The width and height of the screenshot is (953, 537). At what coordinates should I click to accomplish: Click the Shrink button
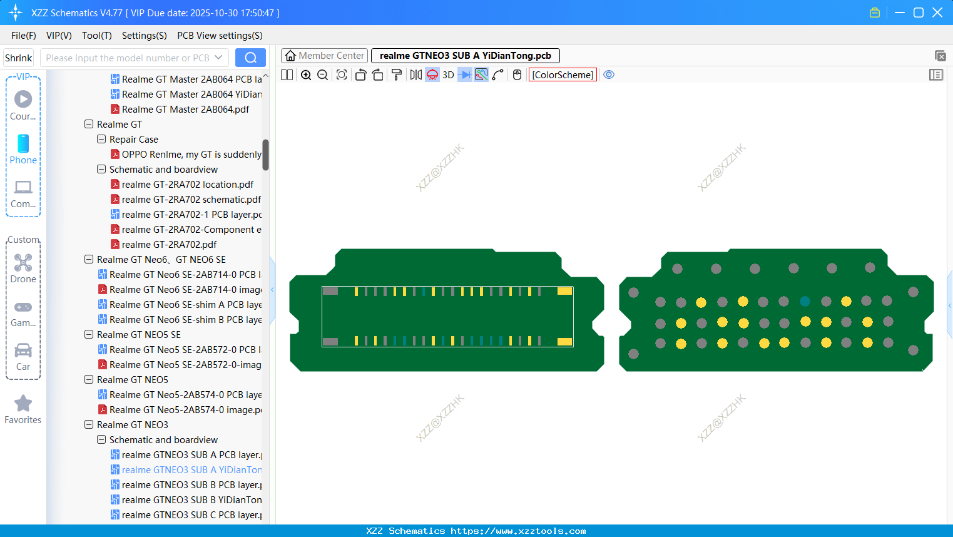point(19,58)
